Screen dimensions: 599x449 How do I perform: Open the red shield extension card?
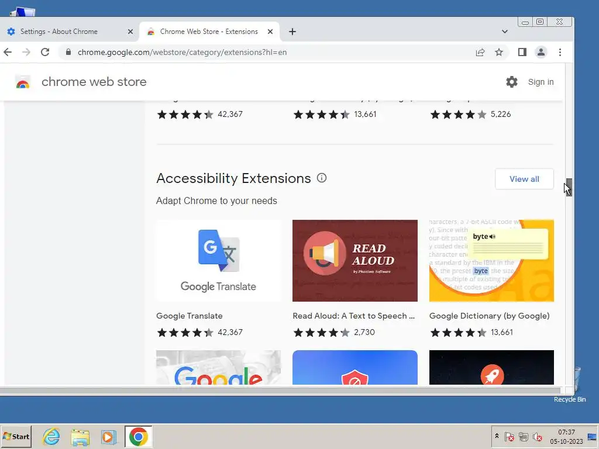point(355,367)
